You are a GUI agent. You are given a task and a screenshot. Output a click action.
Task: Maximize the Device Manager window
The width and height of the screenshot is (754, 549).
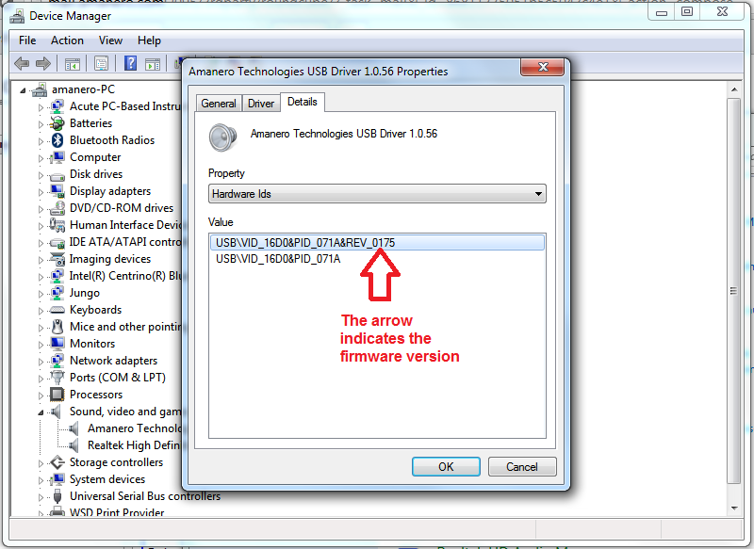coord(688,11)
